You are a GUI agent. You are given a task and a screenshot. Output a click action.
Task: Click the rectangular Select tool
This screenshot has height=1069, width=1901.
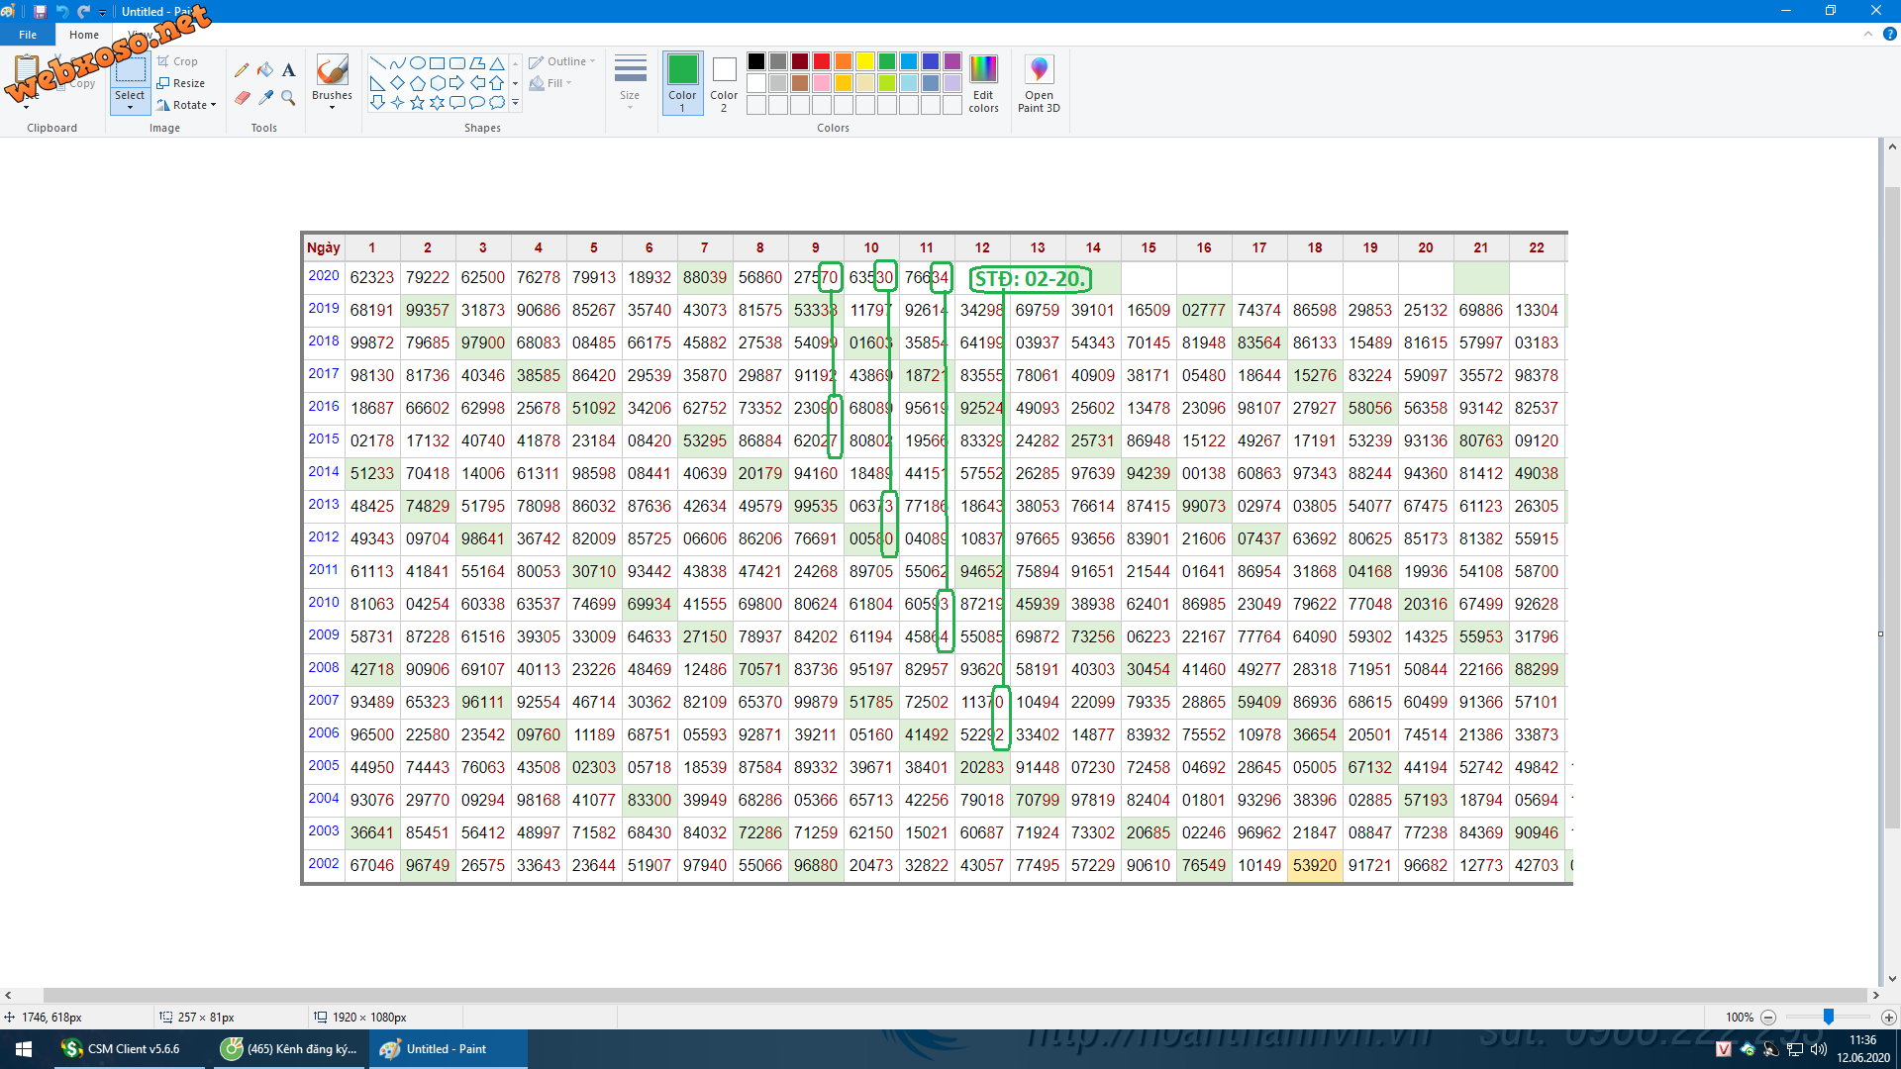[x=130, y=71]
